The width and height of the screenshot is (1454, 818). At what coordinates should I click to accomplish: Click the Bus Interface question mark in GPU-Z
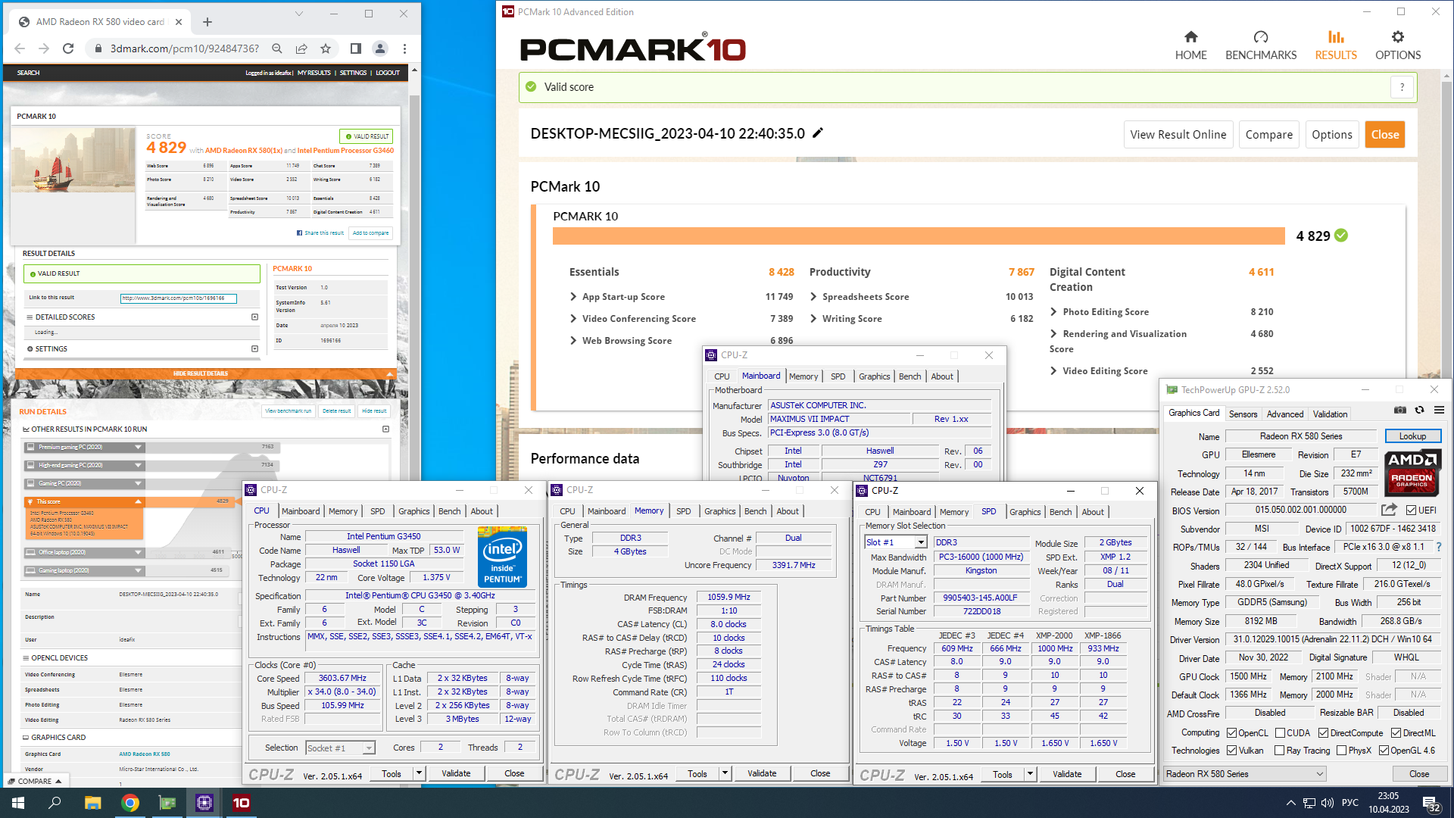coord(1439,547)
